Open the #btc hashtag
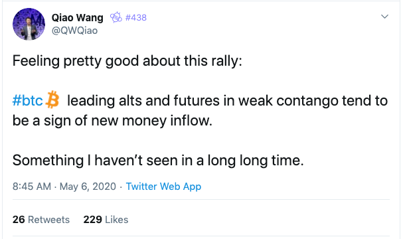Image resolution: width=403 pixels, height=239 pixels. [x=27, y=100]
